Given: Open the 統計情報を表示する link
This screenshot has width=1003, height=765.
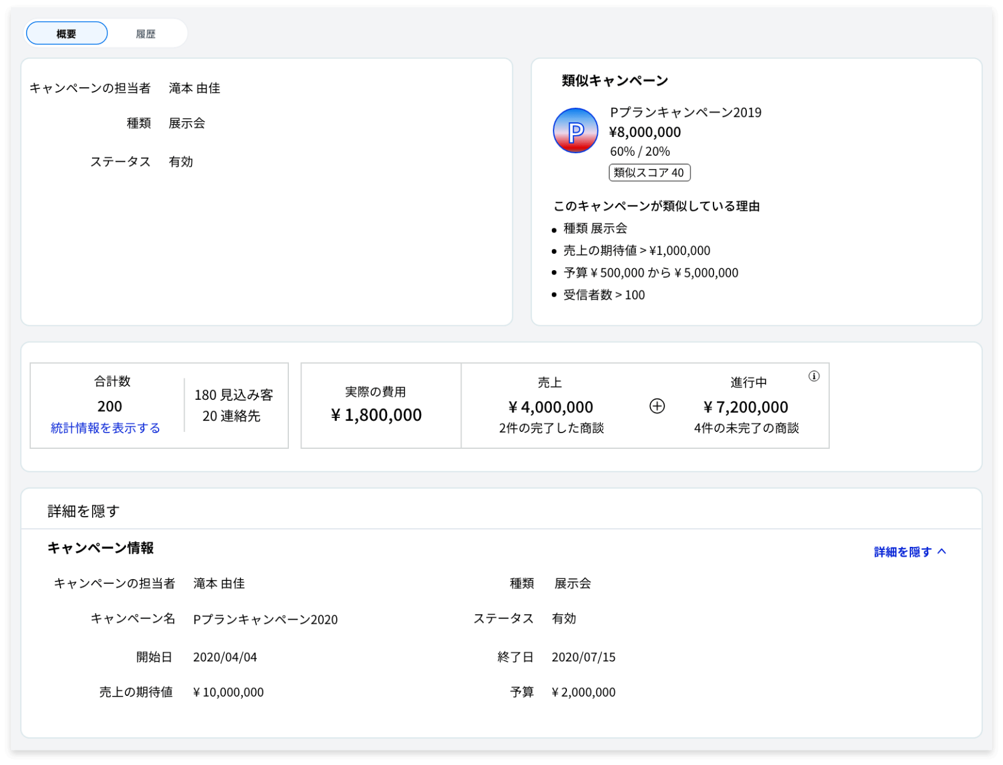Looking at the screenshot, I should (105, 428).
